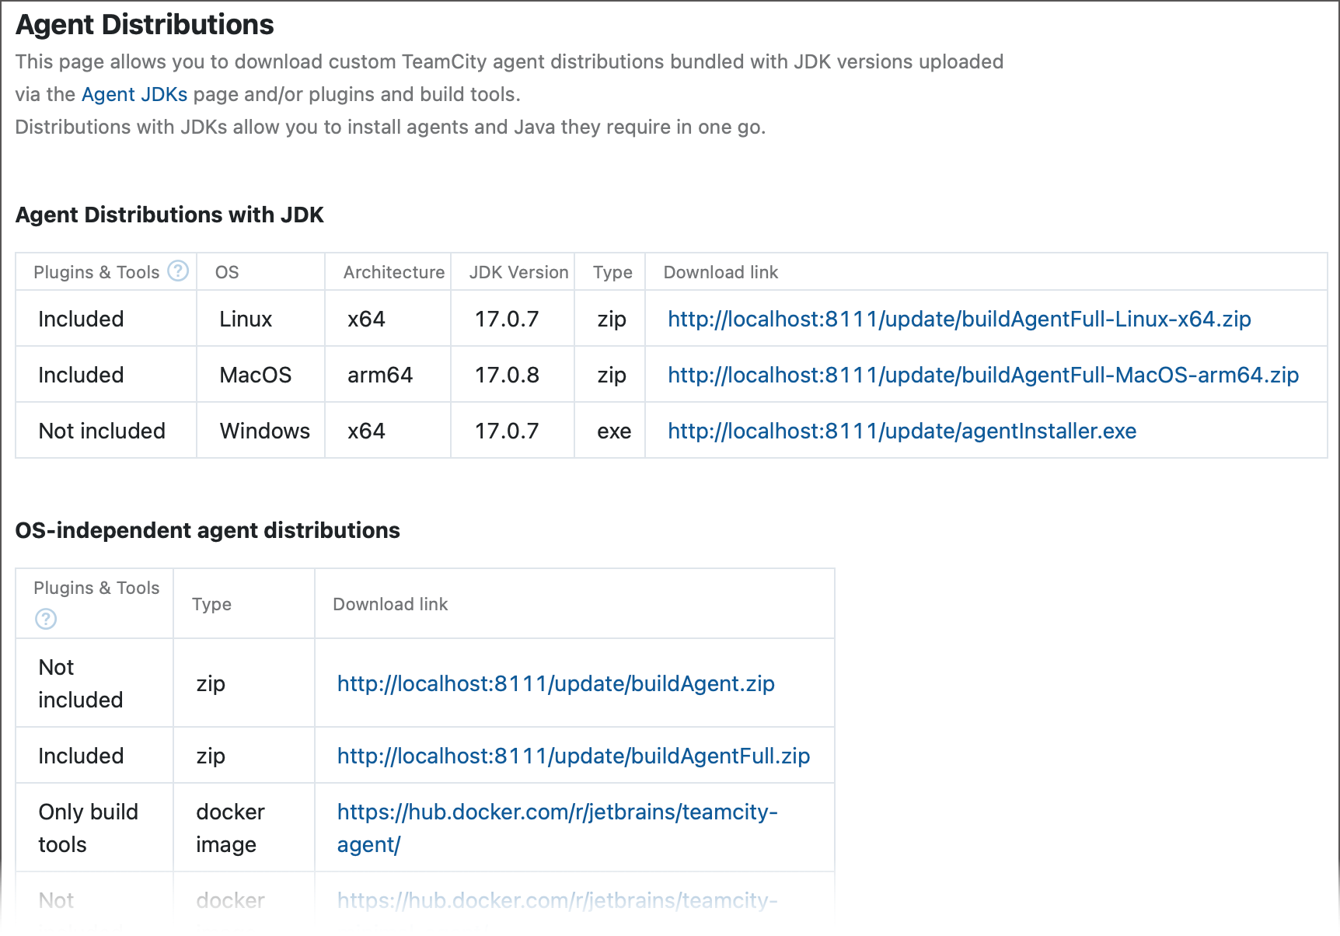Select the OS-independent agent distributions heading
The width and height of the screenshot is (1340, 936).
point(208,530)
